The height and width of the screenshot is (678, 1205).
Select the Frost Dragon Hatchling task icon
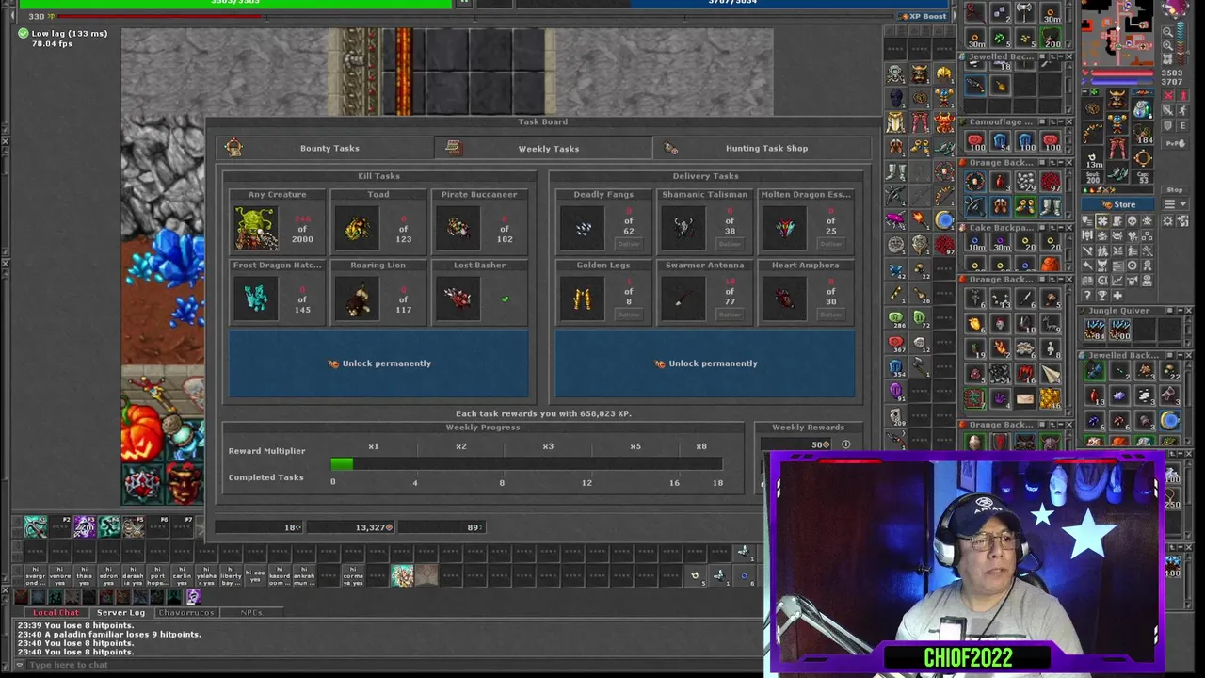click(x=256, y=299)
